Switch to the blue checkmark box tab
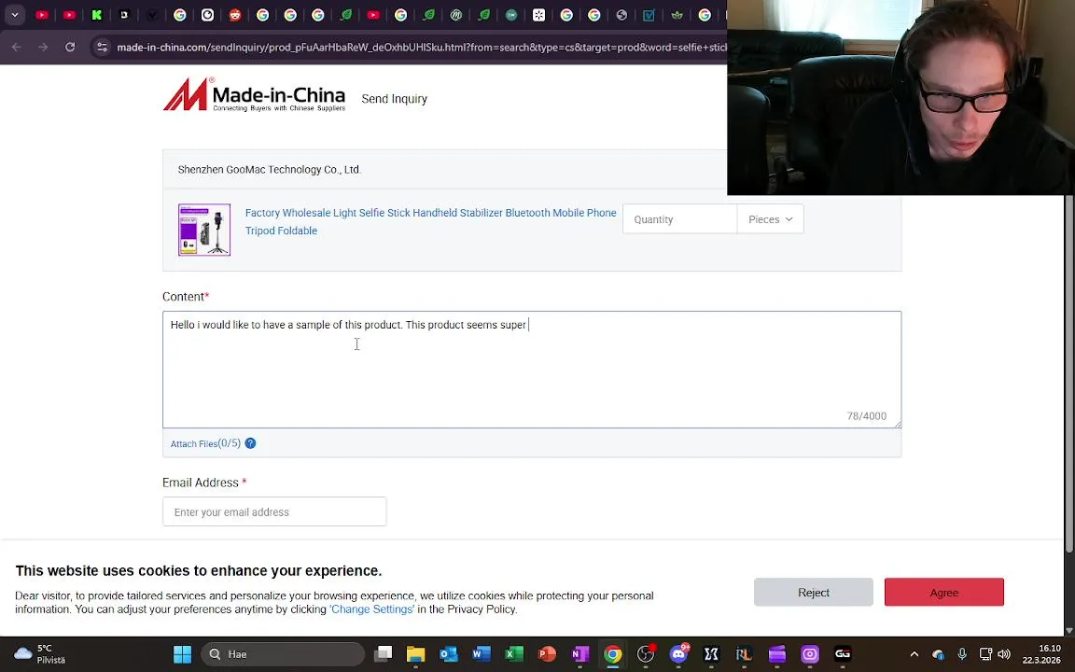The image size is (1075, 672). tap(649, 14)
